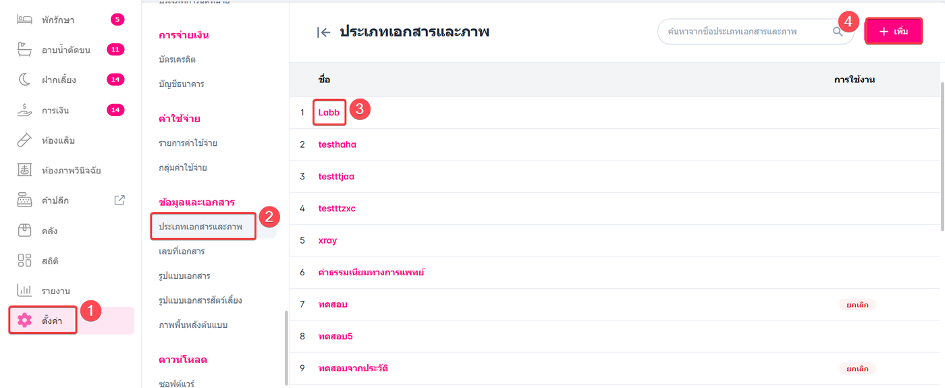The height and width of the screenshot is (388, 945).
Task: Click the bathtub icon for อาบน้ำตัดขน
Action: coord(25,50)
